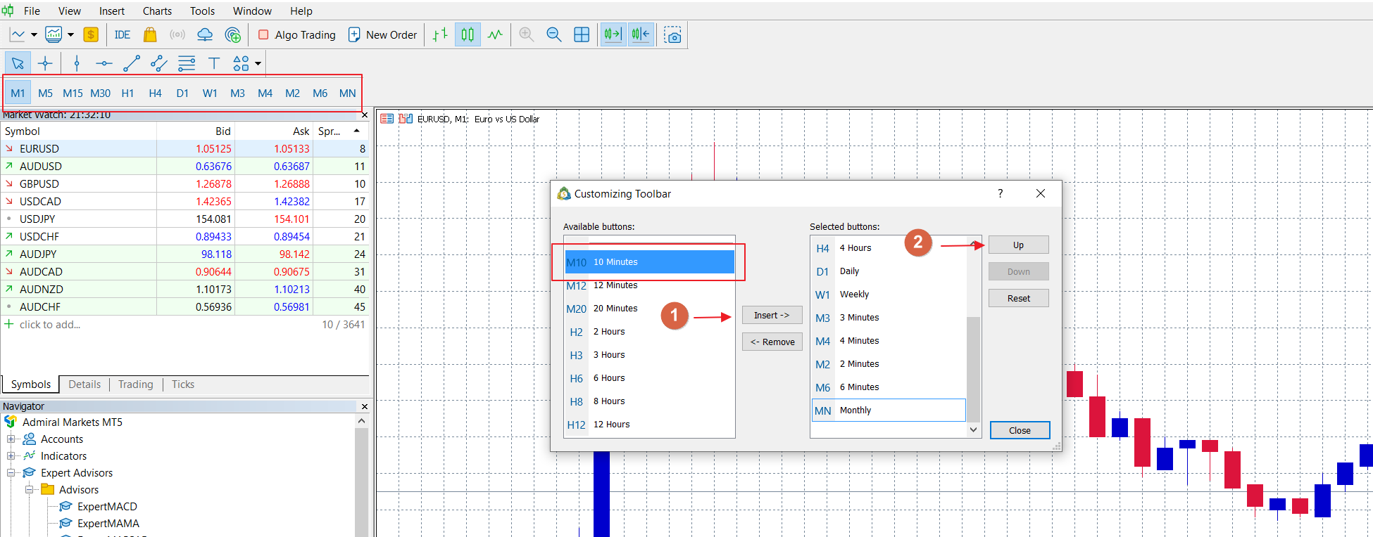Select W1 Weekly in Selected buttons
The height and width of the screenshot is (537, 1373).
pyautogui.click(x=889, y=294)
